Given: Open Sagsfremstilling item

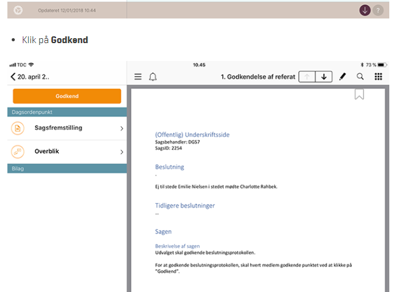Looking at the screenshot, I should tap(60, 128).
